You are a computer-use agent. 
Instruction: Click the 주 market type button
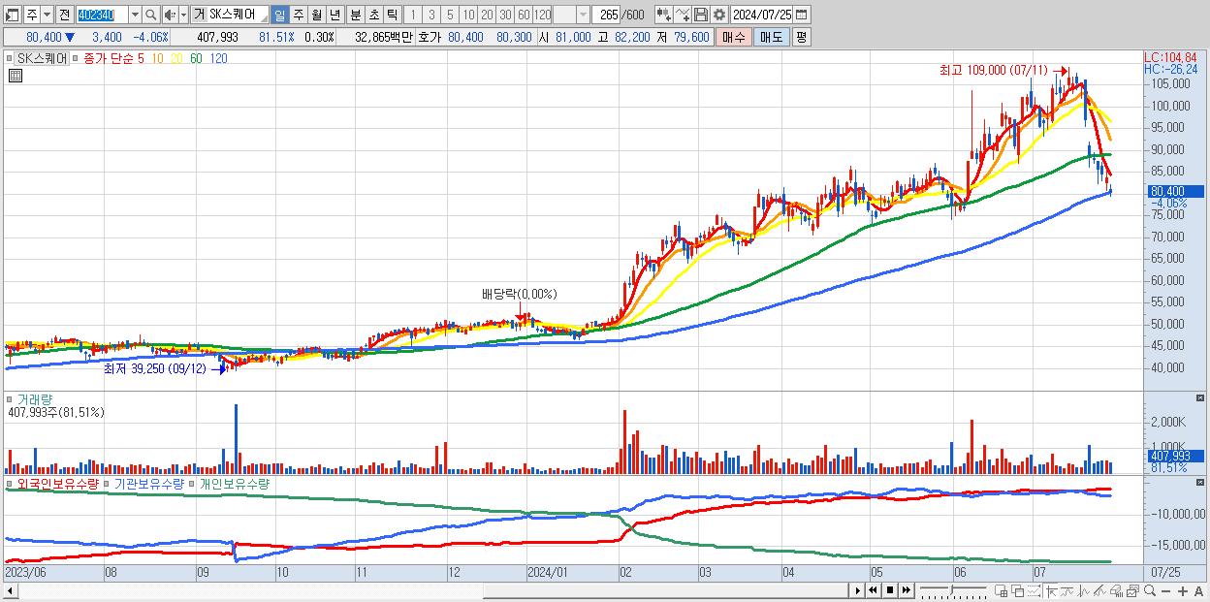(31, 16)
